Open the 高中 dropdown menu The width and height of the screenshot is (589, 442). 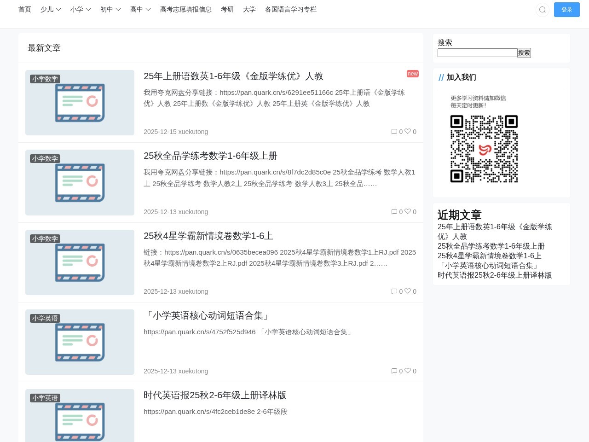point(140,9)
